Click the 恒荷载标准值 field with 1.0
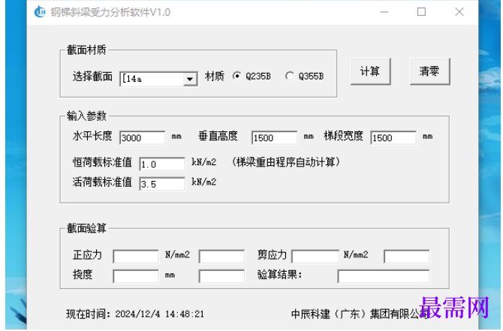The height and width of the screenshot is (331, 503). 162,164
